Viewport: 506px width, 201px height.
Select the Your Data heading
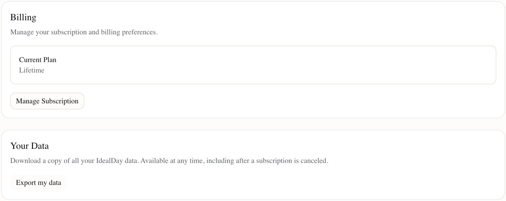tap(30, 146)
